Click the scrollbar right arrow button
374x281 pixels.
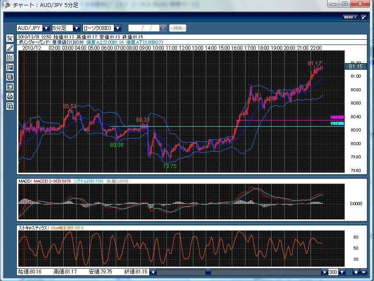(x=325, y=272)
